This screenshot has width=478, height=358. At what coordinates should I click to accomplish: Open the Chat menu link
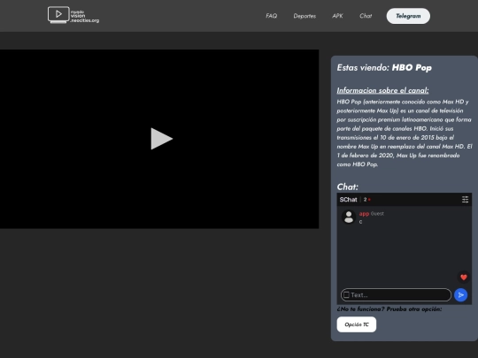coord(366,16)
